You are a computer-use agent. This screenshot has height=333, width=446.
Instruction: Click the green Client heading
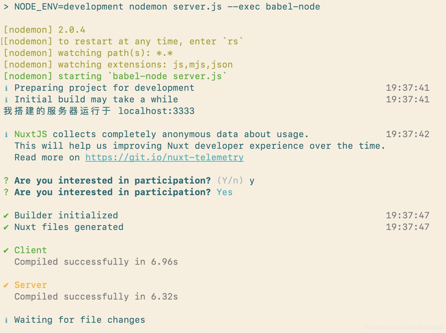coord(31,250)
